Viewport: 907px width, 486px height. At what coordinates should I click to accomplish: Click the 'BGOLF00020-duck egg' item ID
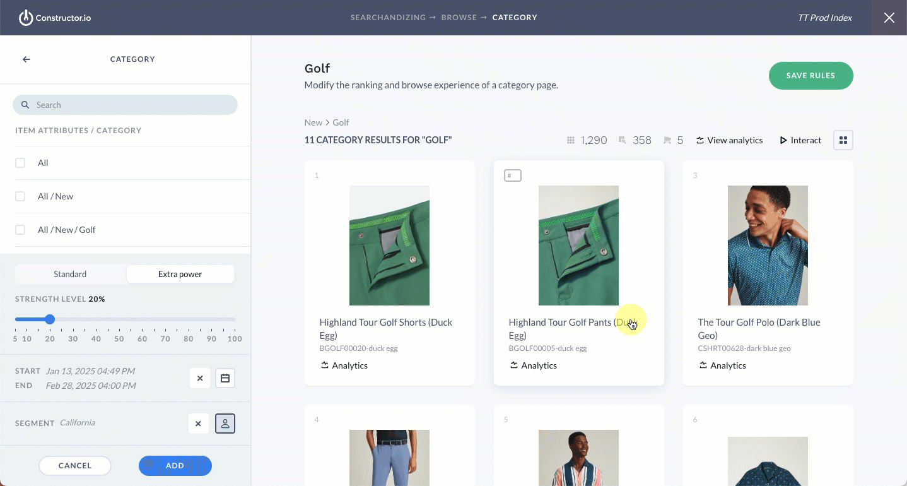359,348
